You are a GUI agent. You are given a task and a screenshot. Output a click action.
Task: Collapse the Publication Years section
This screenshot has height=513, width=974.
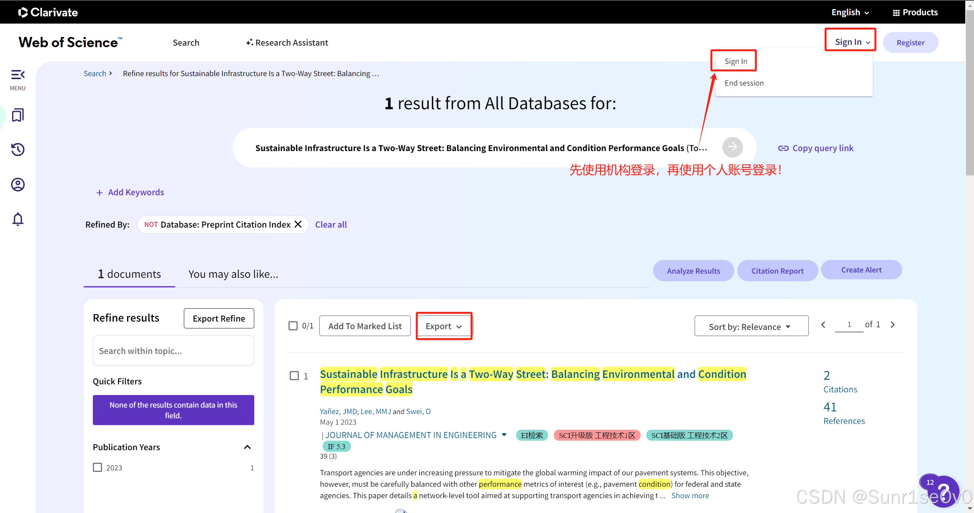click(247, 447)
